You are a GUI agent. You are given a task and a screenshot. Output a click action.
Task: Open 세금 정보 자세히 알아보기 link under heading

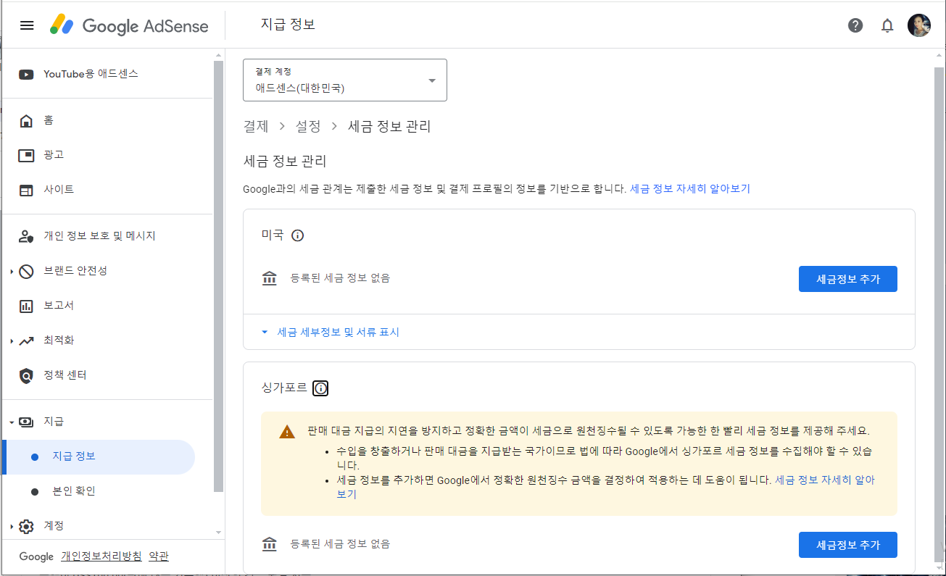click(690, 189)
